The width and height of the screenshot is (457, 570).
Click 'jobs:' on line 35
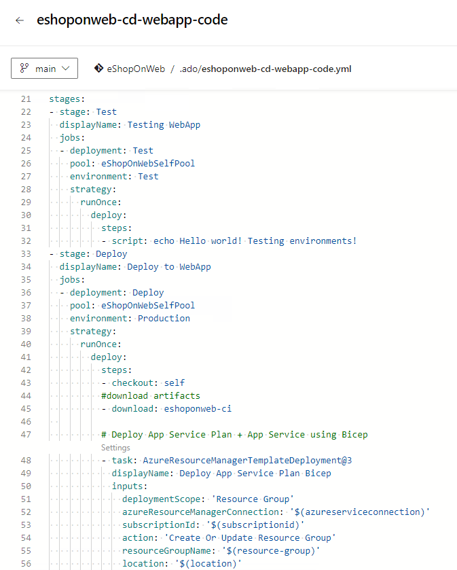[72, 279]
